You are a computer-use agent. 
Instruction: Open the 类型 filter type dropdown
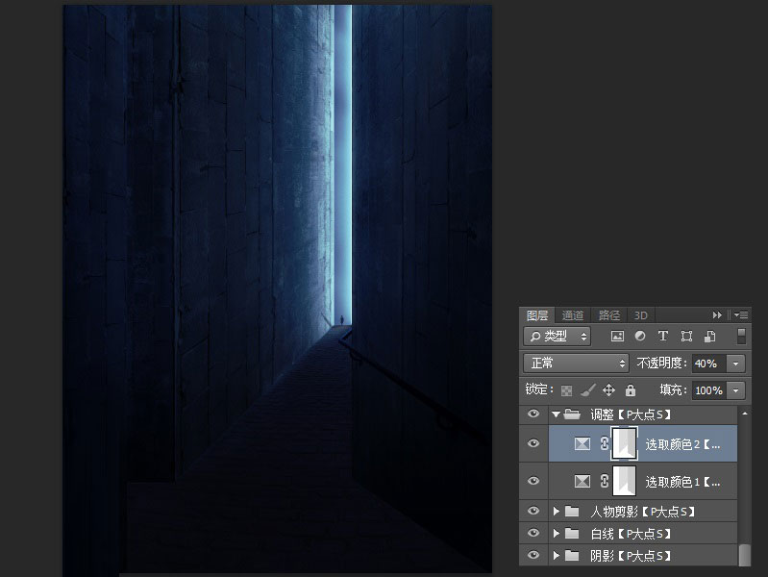557,337
